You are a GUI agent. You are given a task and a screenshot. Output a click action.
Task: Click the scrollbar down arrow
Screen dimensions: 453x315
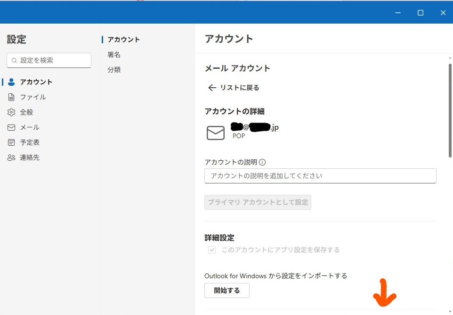[x=450, y=311]
